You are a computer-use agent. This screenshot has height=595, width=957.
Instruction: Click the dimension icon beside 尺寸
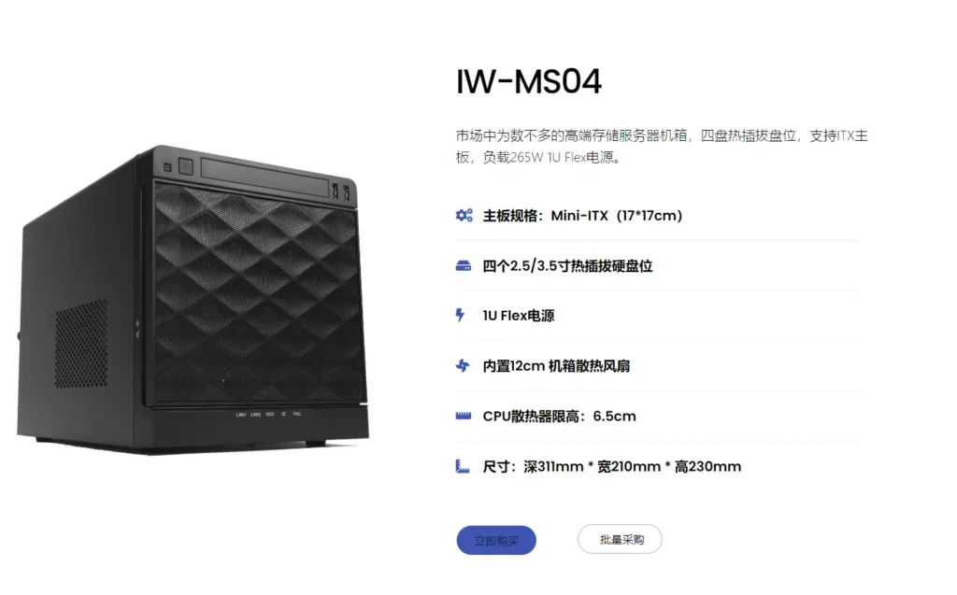pos(463,466)
